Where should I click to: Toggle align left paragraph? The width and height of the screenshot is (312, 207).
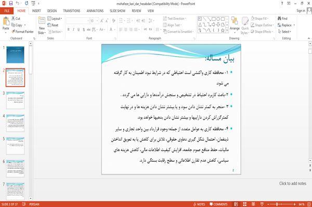pyautogui.click(x=121, y=30)
